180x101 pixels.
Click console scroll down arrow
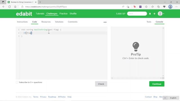pyautogui.click(x=163, y=76)
